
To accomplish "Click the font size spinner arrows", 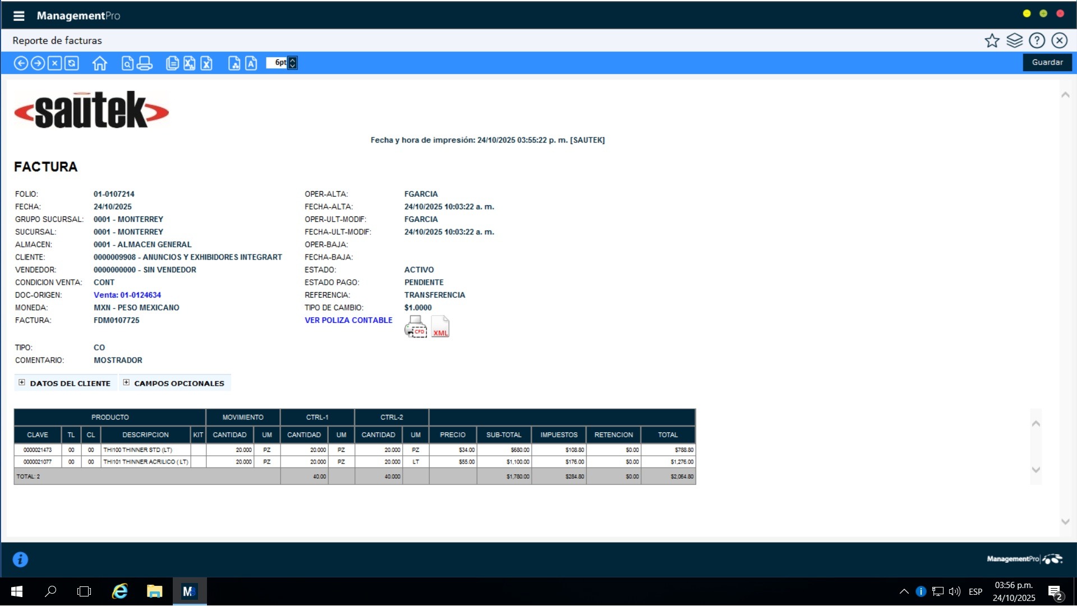I will (x=293, y=63).
